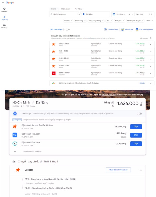The width and height of the screenshot is (156, 197).
Task: Swap origin and destination airports
Action: pos(80,14)
